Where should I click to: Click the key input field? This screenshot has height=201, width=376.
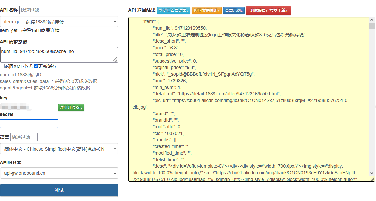point(29,107)
